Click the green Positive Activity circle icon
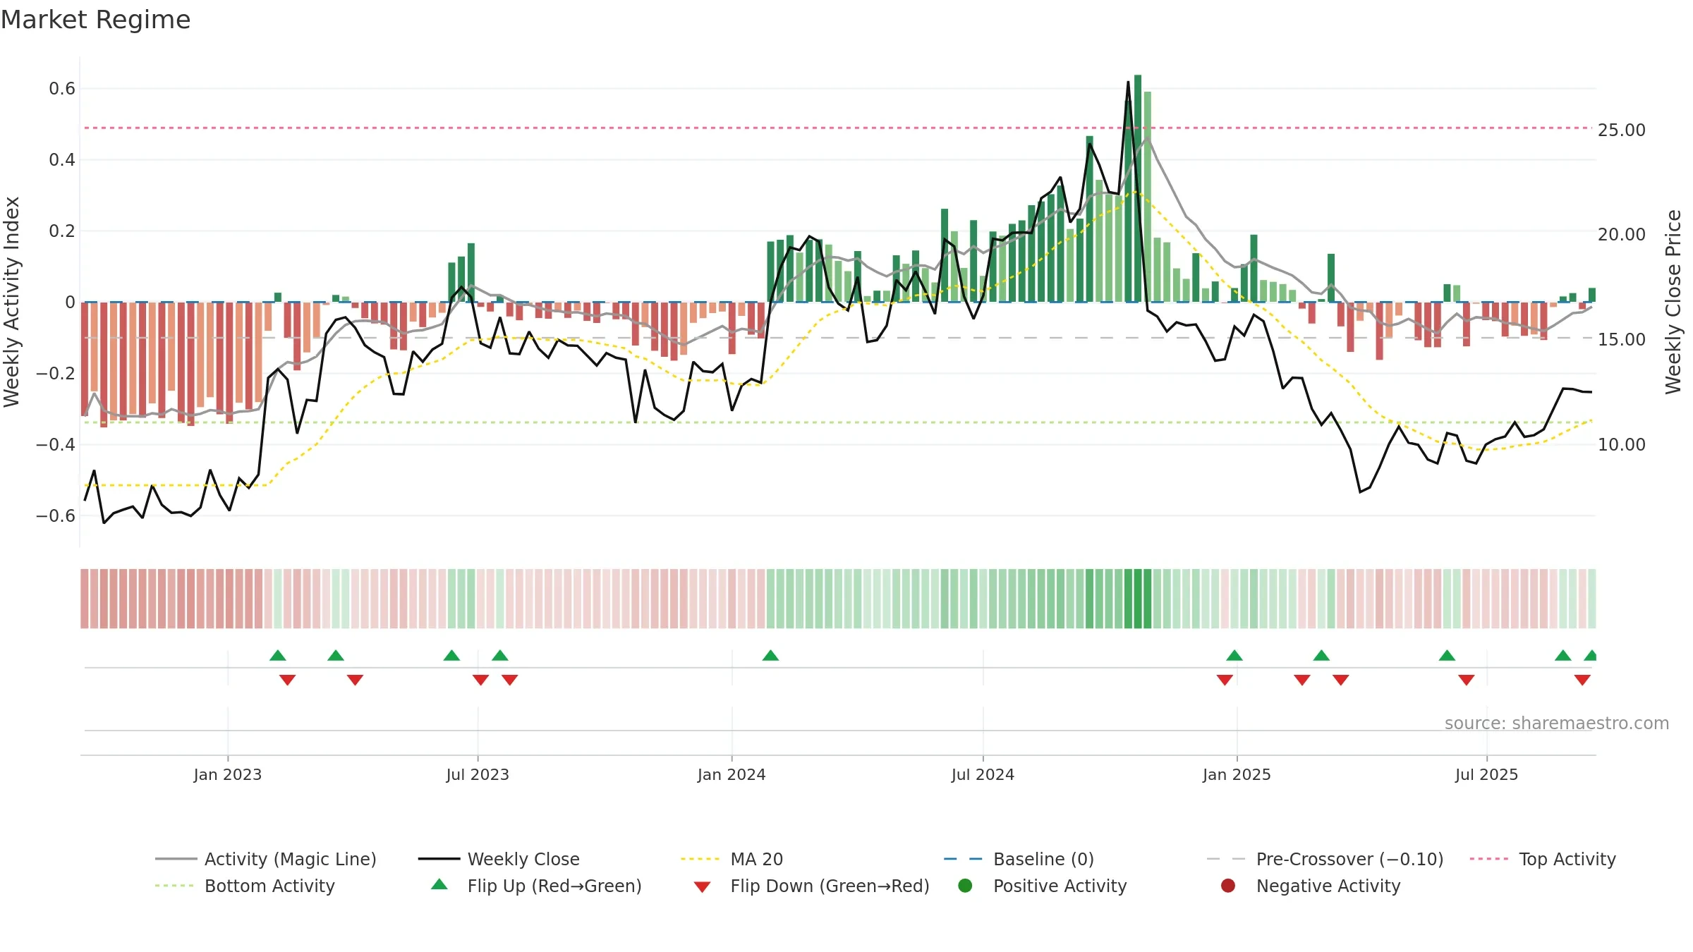The height and width of the screenshot is (952, 1693). click(965, 886)
